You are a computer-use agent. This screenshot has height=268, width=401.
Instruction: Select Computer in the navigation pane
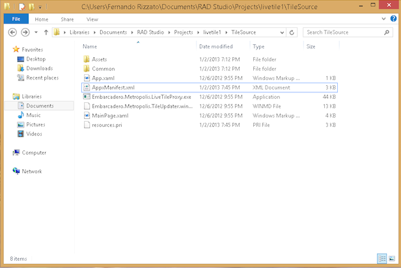pos(34,153)
